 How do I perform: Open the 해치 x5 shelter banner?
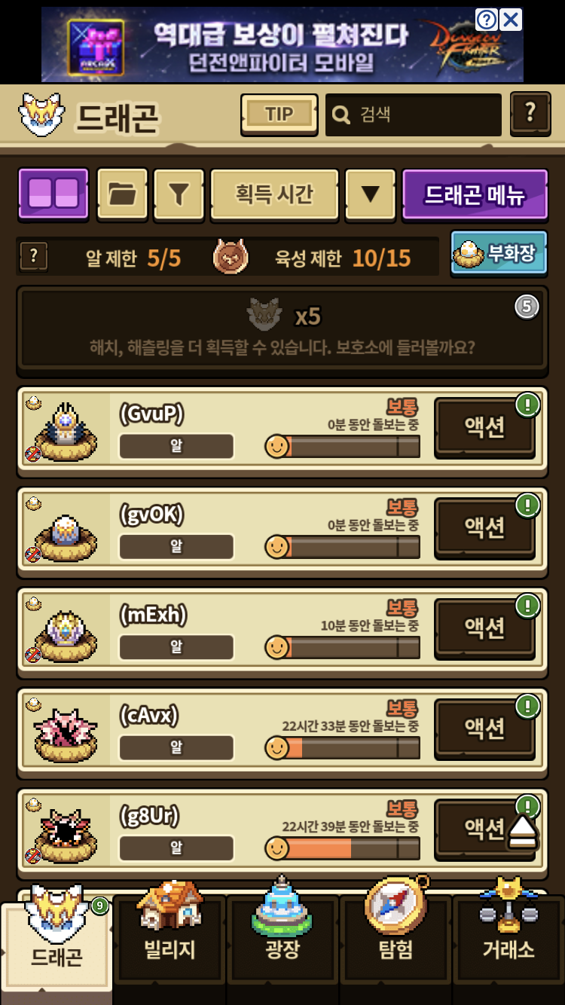pyautogui.click(x=282, y=330)
